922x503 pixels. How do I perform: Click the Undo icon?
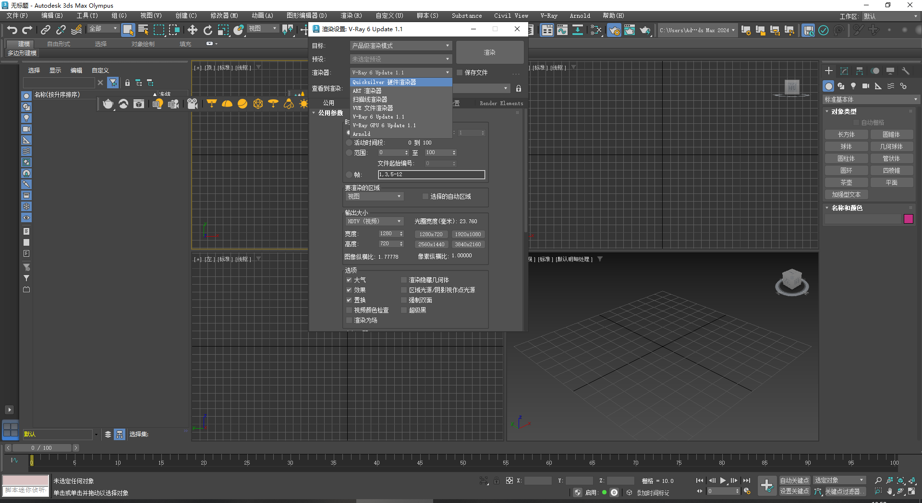(x=12, y=30)
